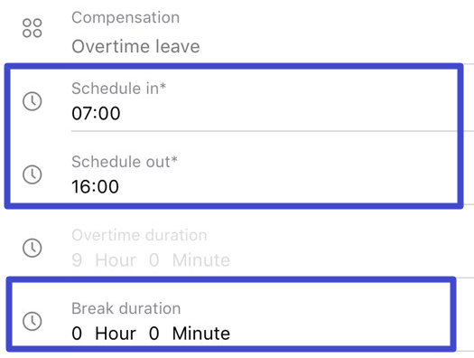The width and height of the screenshot is (474, 358).
Task: Select the Overtime duration label
Action: click(x=139, y=235)
